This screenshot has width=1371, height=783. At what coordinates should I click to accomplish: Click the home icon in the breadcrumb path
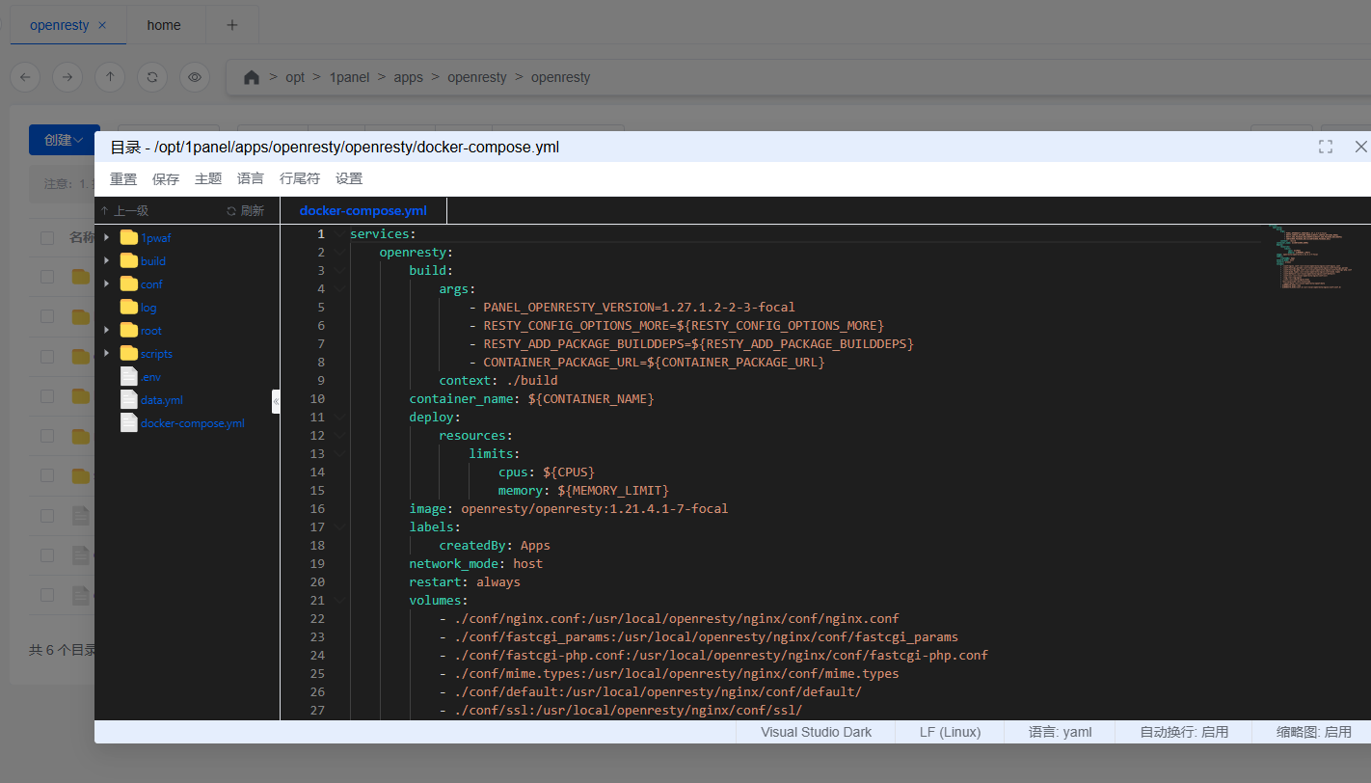click(x=252, y=77)
